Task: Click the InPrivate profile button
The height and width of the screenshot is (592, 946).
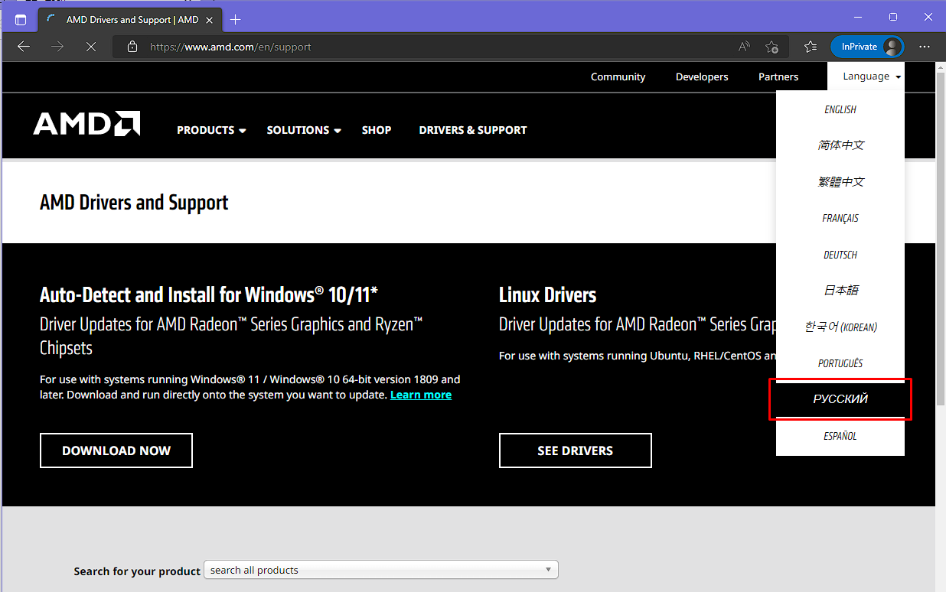Action: coord(867,47)
